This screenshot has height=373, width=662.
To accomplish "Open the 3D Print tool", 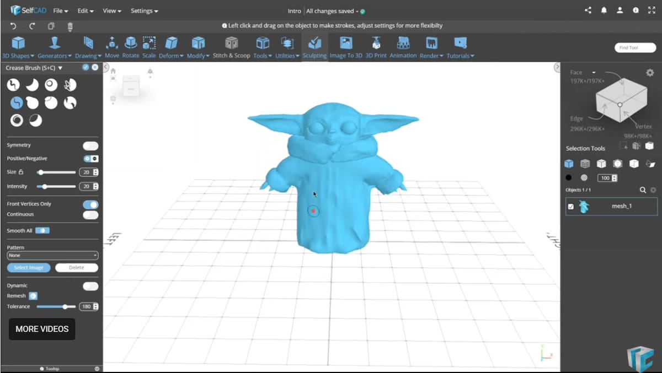I will click(376, 47).
